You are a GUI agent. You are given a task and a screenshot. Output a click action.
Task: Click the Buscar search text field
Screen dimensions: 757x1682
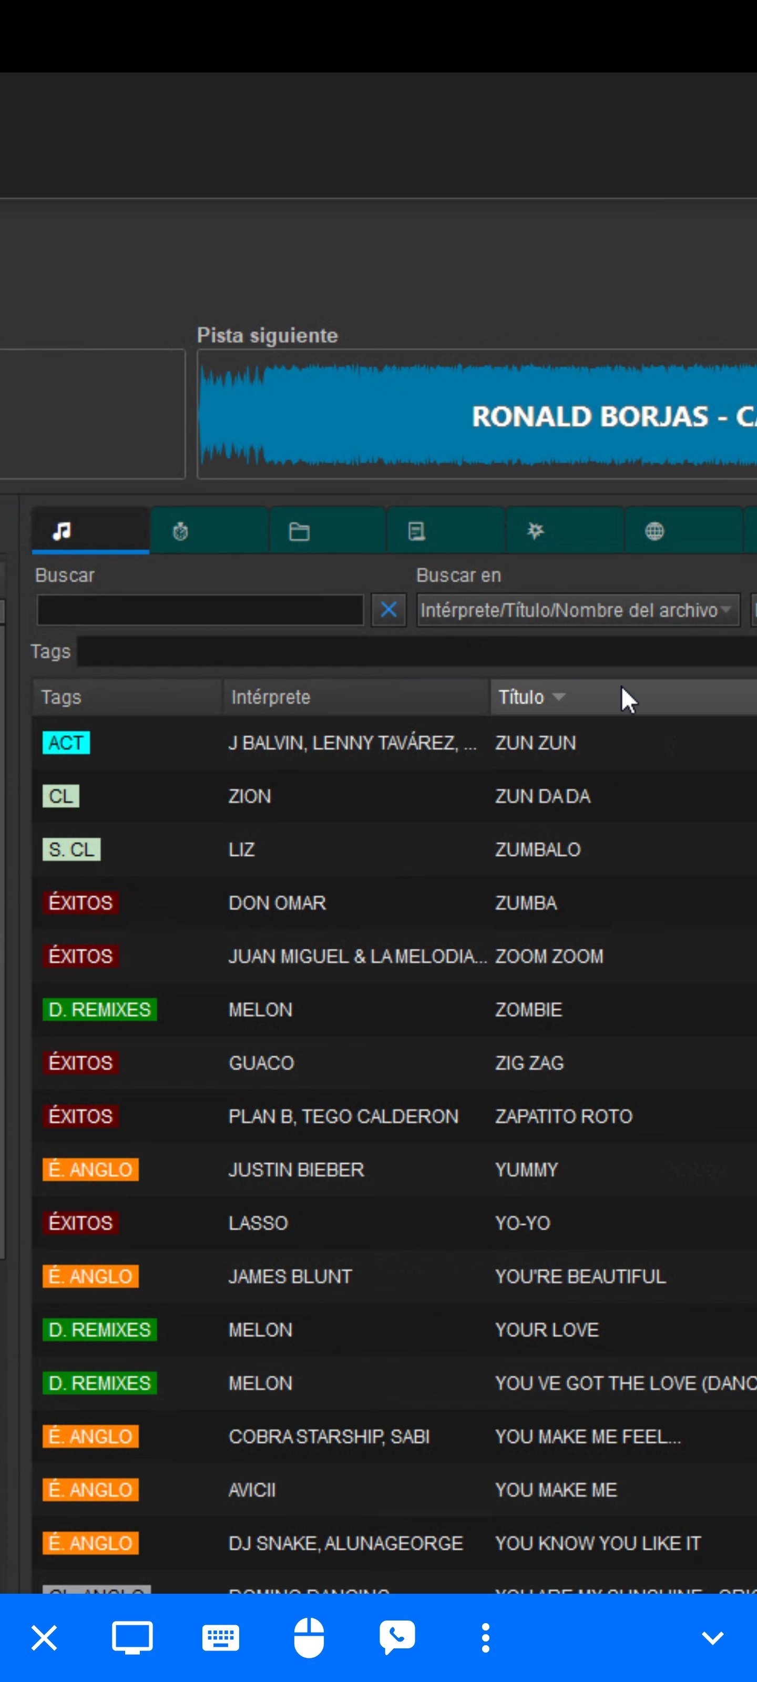coord(200,610)
